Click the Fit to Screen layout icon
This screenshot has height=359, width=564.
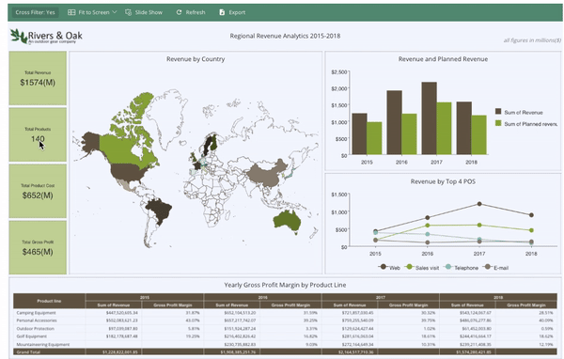point(71,12)
